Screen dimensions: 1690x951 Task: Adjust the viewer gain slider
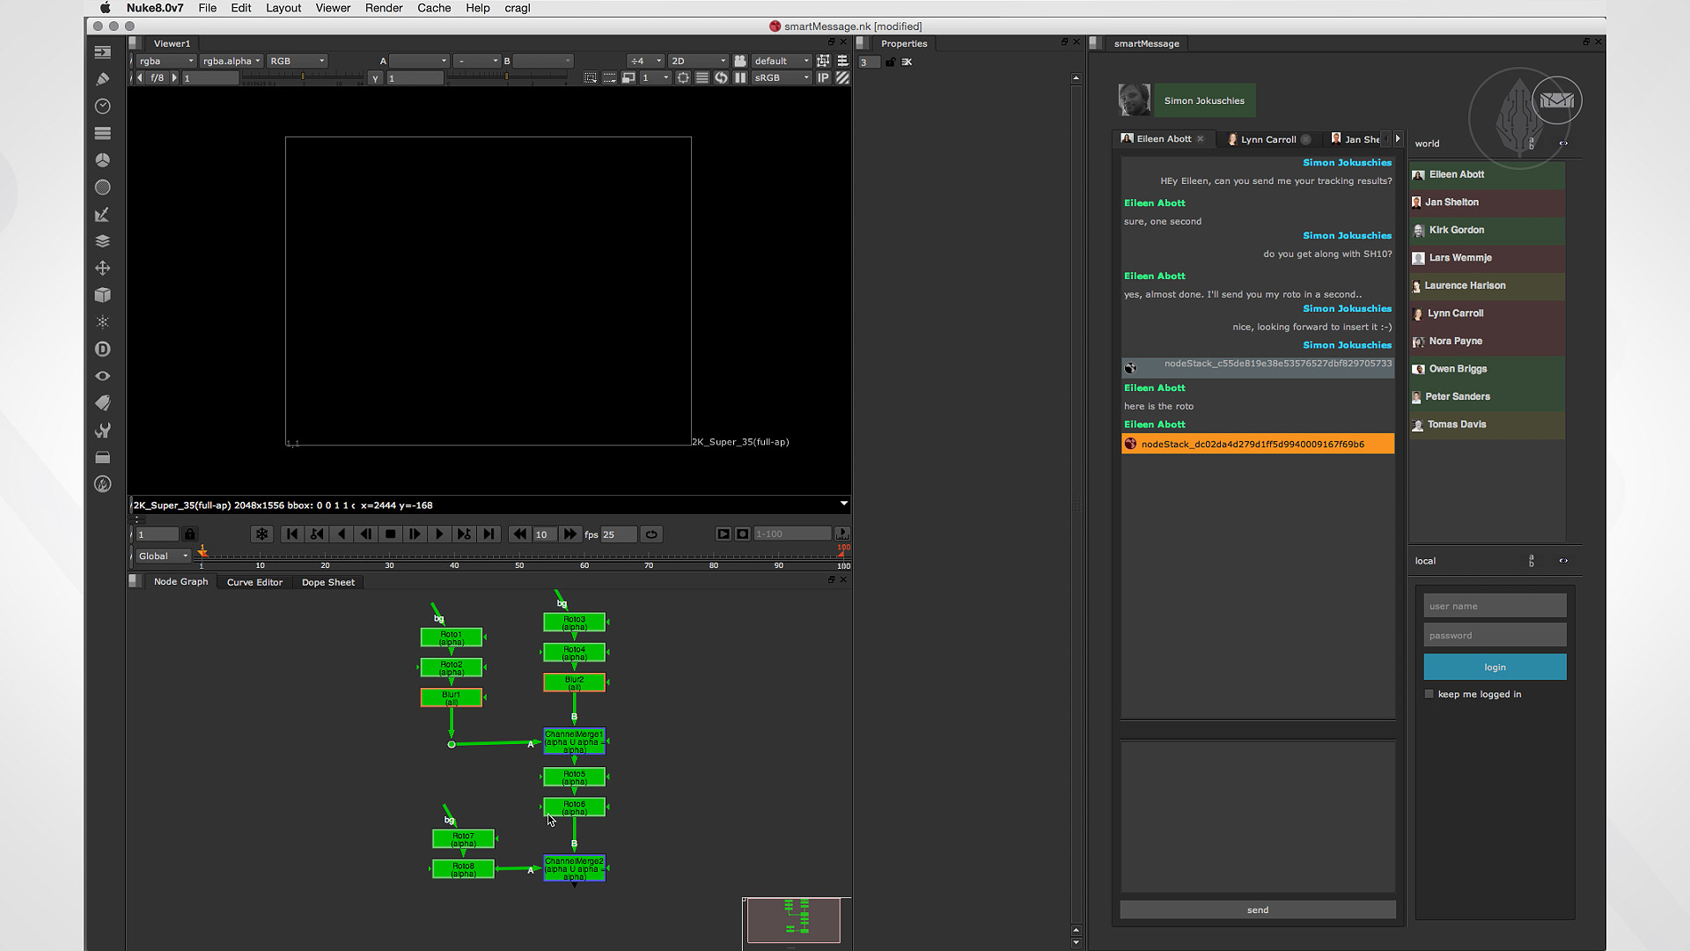coord(302,77)
